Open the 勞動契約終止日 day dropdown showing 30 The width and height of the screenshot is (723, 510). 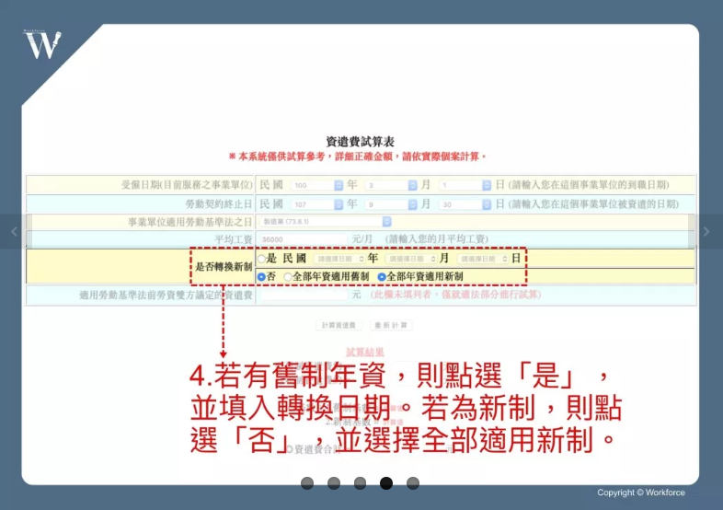tap(465, 204)
